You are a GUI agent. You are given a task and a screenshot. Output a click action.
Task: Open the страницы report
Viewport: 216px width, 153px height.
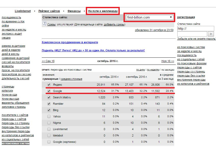point(8,87)
